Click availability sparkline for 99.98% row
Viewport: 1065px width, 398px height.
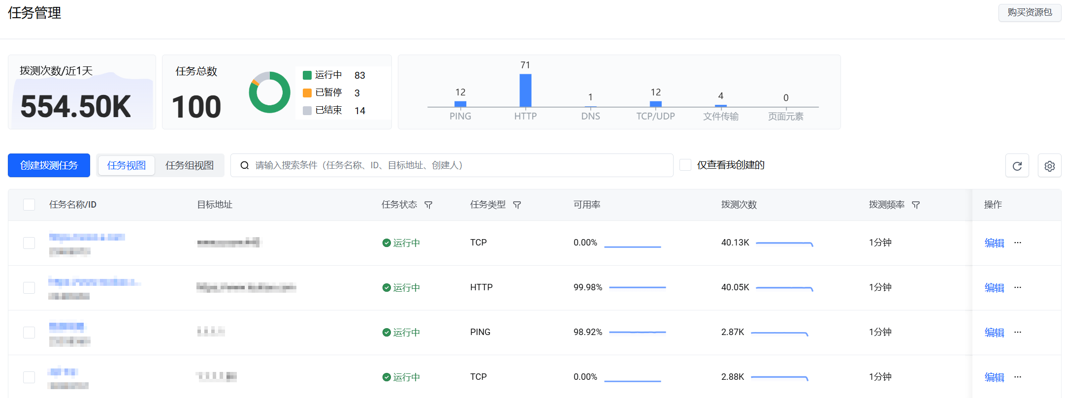(x=638, y=287)
